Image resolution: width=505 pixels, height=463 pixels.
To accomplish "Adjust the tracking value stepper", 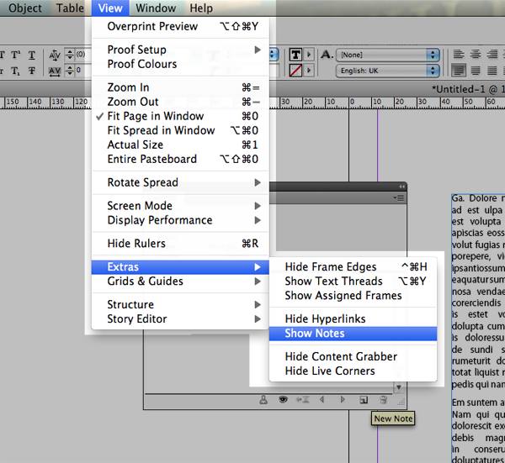I will [70, 70].
